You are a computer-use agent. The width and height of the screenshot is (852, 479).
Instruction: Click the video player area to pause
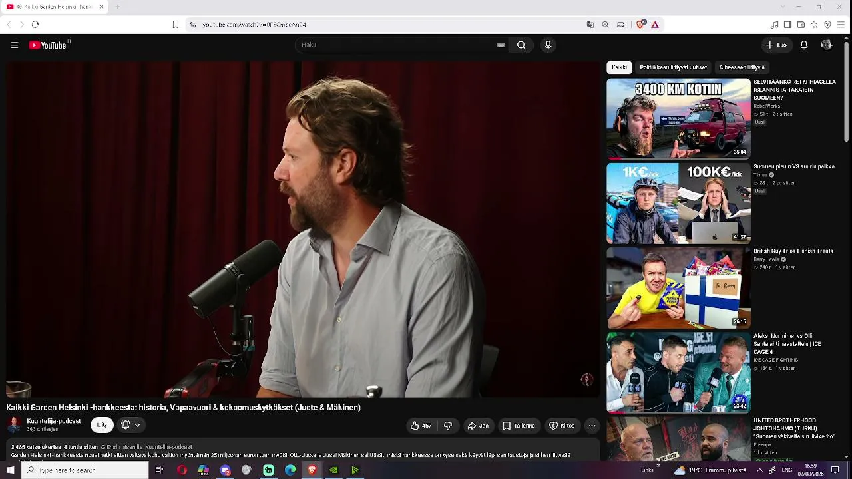tap(303, 230)
